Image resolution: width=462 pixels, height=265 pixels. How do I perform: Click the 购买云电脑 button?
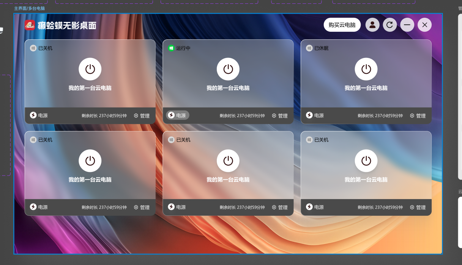click(x=342, y=25)
